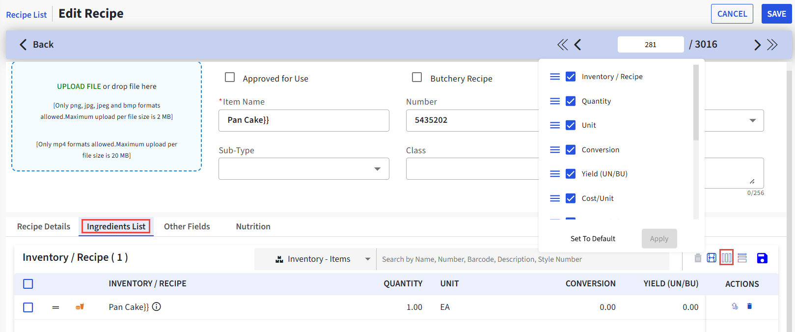Click drag handle beside Unit column option
Viewport: 795px width, 332px height.
pyautogui.click(x=555, y=125)
